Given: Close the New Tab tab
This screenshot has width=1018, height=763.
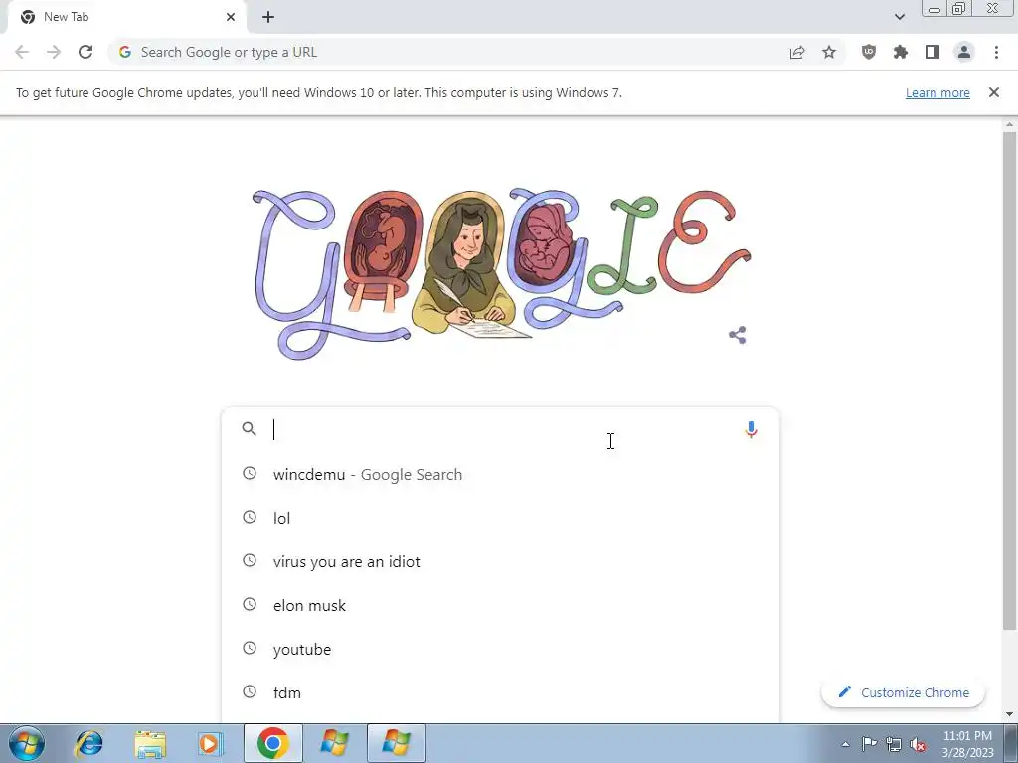Looking at the screenshot, I should [x=231, y=17].
